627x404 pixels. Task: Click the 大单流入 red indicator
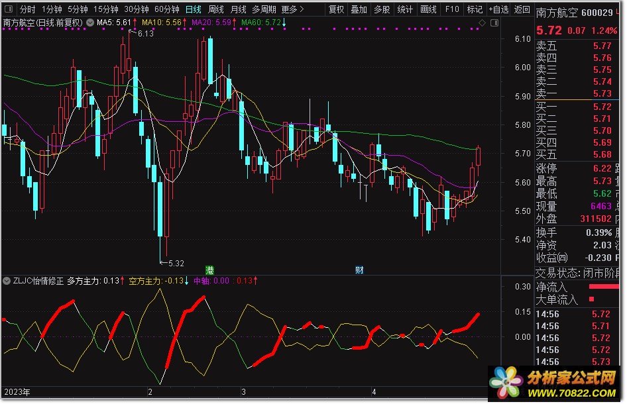click(592, 299)
